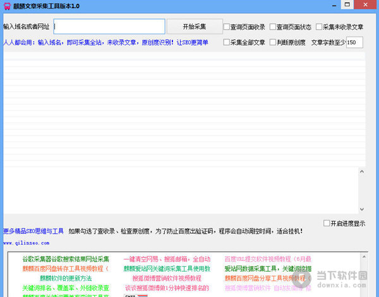This screenshot has width=379, height=297.
Task: Enable the 查询页面收录 checkbox
Action: [x=227, y=27]
